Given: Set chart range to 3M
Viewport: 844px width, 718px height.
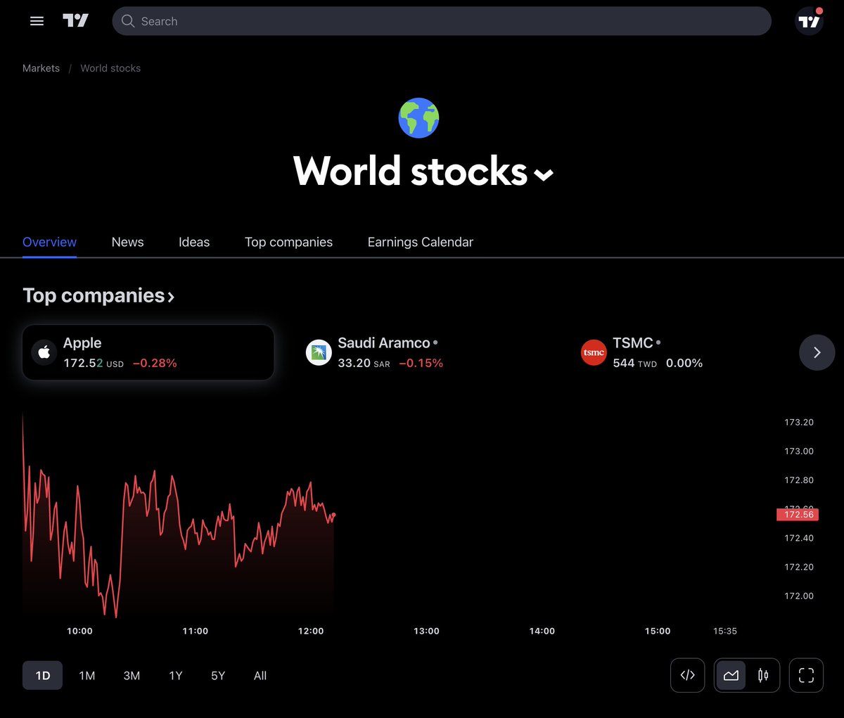Looking at the screenshot, I should point(132,675).
